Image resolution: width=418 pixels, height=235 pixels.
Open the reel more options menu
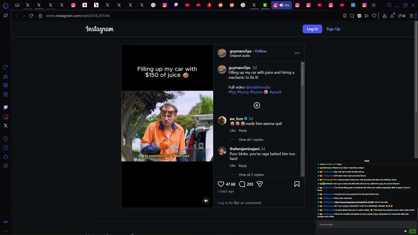tap(297, 53)
